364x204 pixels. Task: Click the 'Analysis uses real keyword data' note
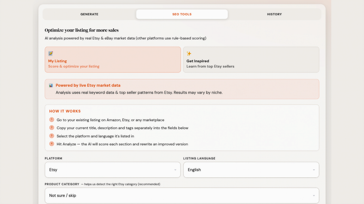tap(139, 92)
